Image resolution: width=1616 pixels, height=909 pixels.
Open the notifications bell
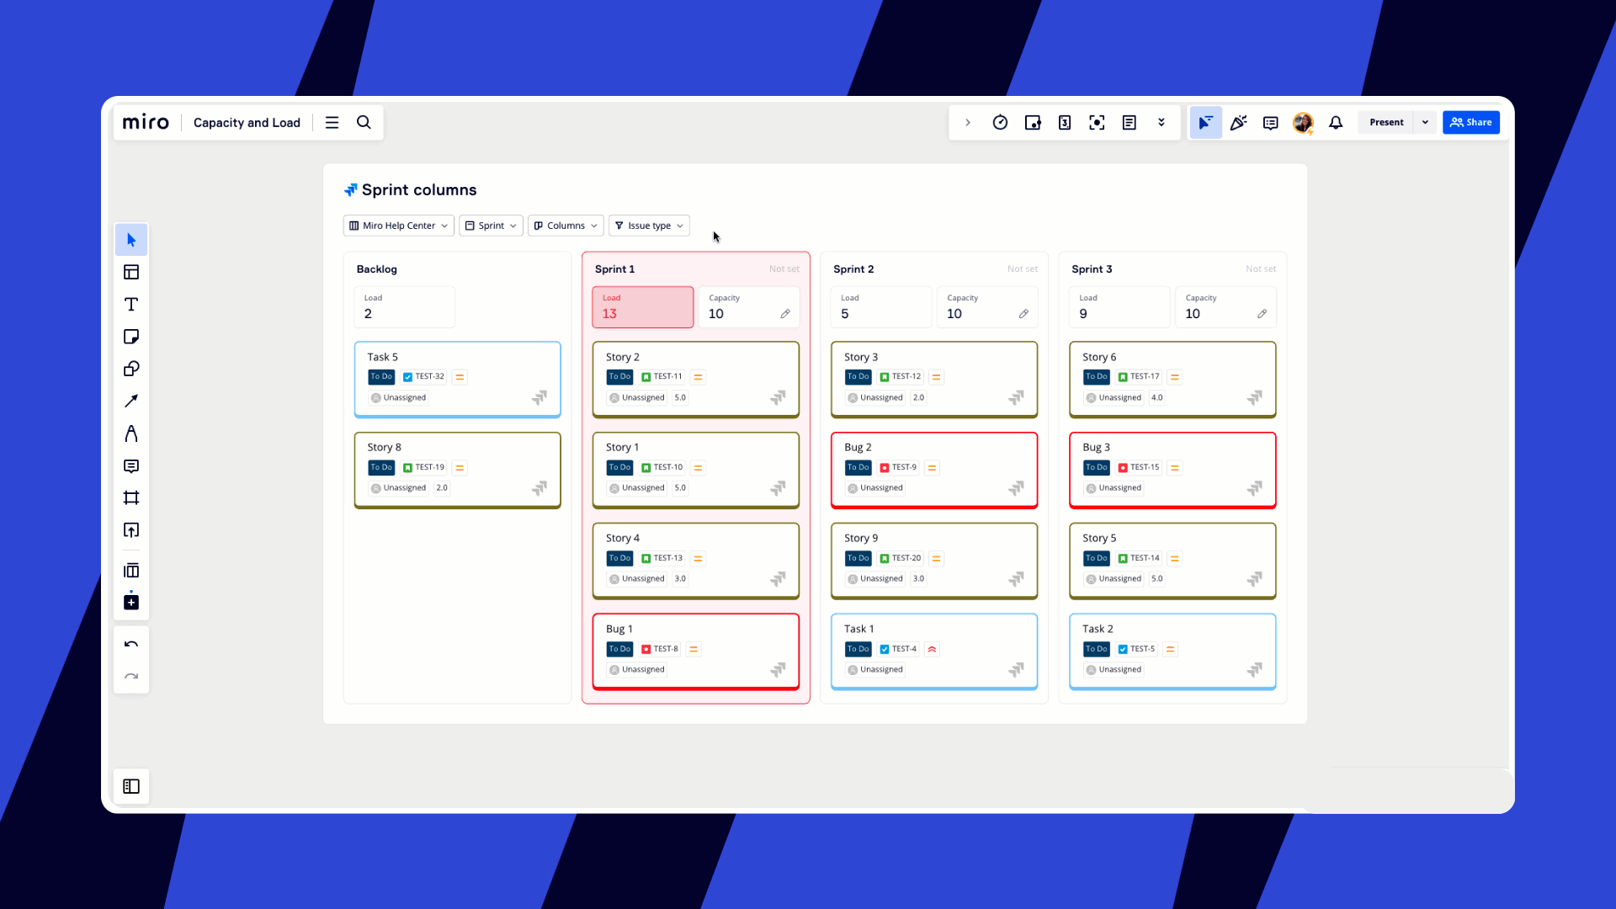tap(1336, 123)
